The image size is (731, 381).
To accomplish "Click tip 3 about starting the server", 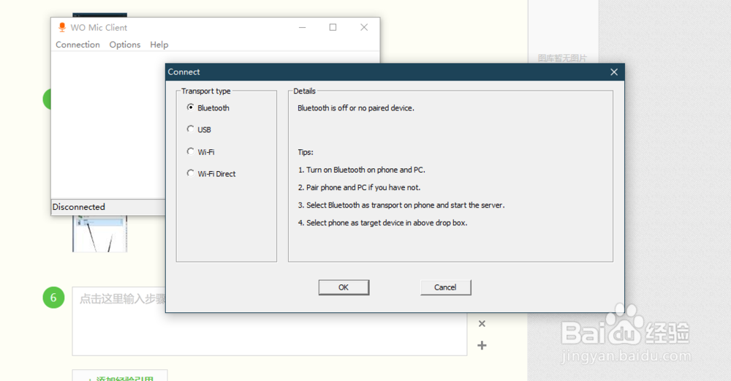I will tap(401, 205).
